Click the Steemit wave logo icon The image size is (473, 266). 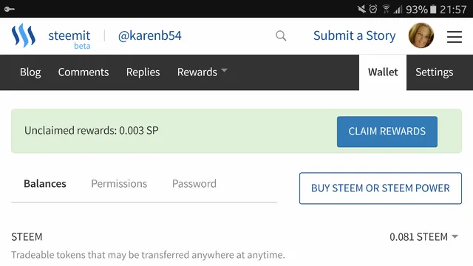[24, 35]
